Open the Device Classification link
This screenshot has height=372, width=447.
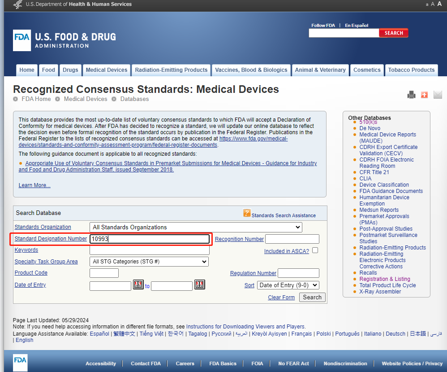click(x=384, y=185)
